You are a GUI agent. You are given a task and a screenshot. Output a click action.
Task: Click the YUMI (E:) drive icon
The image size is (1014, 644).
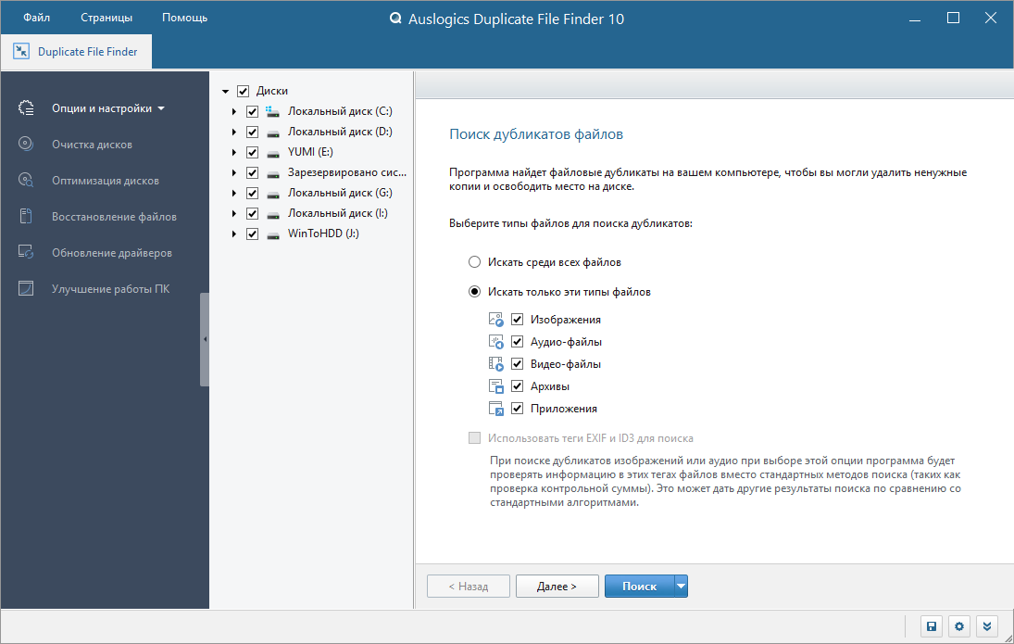tap(273, 152)
